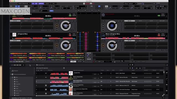177x99 pixels.
Task: Select deck 1 PAD FX tab
Action: [x=26, y=21]
